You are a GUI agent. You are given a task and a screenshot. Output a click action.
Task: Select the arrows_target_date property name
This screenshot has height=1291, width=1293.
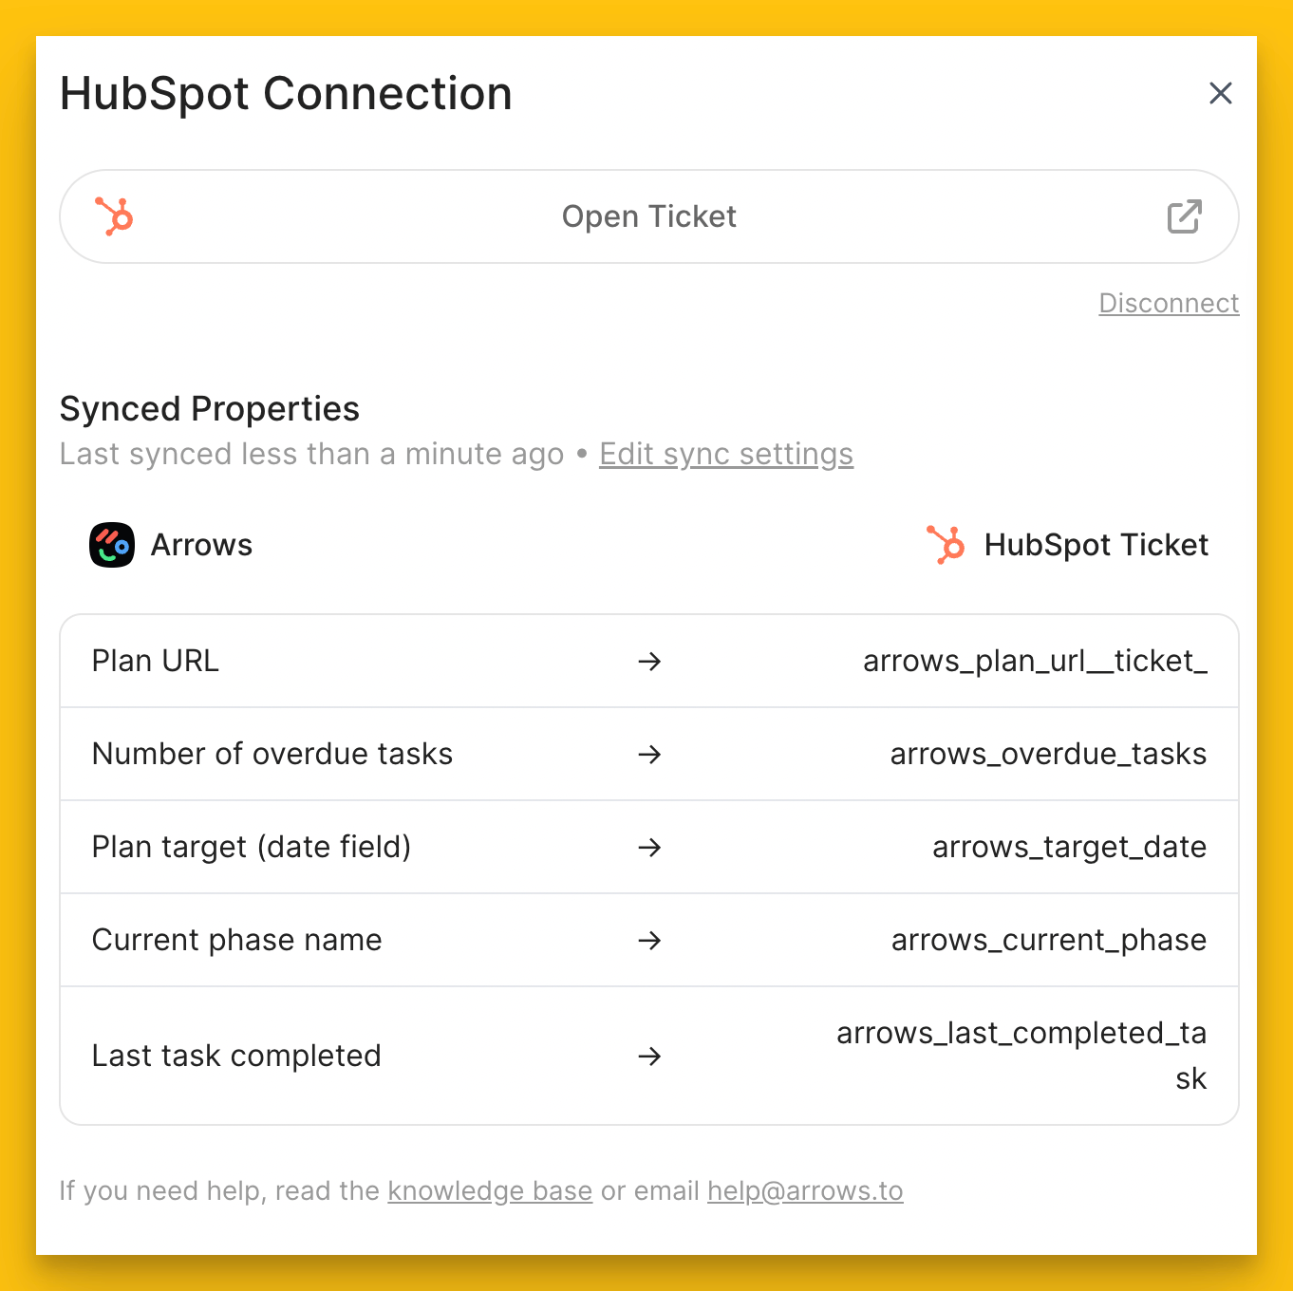(1069, 847)
